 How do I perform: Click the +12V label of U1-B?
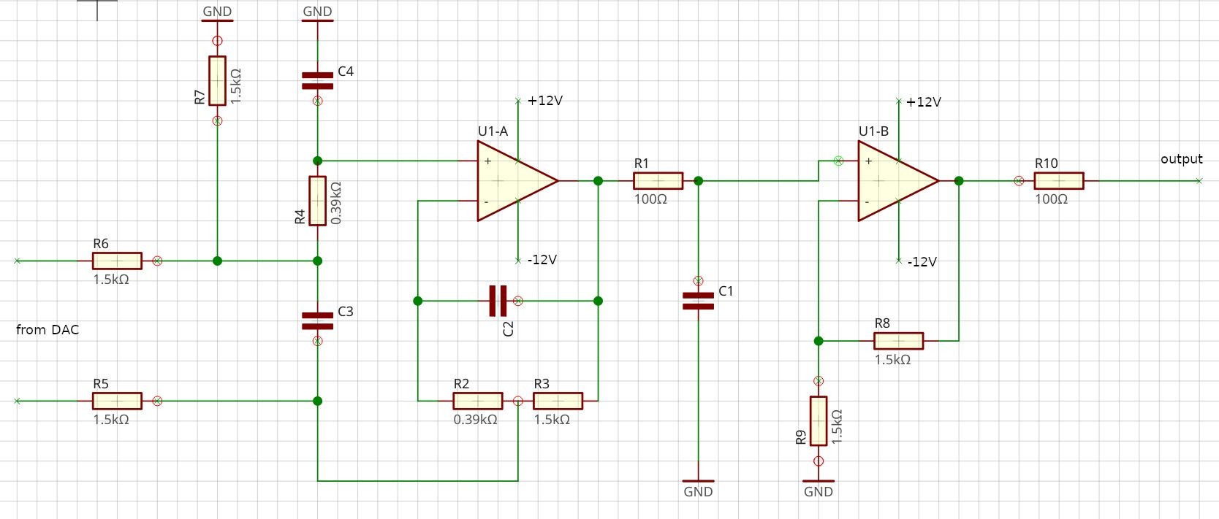[x=924, y=102]
